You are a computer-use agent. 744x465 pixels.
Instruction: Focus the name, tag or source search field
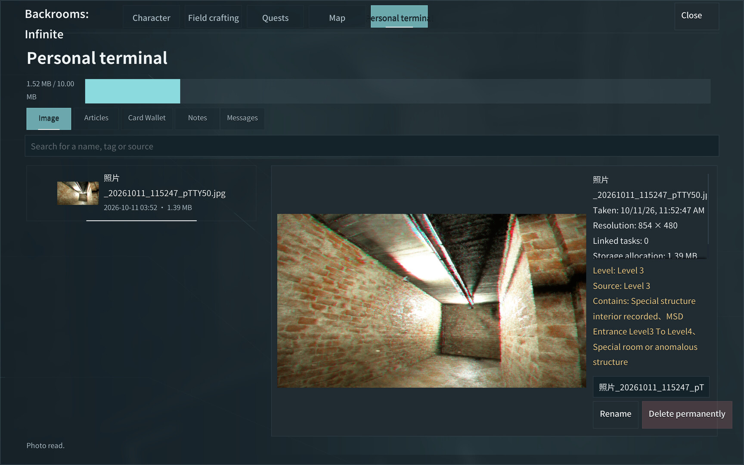(372, 146)
